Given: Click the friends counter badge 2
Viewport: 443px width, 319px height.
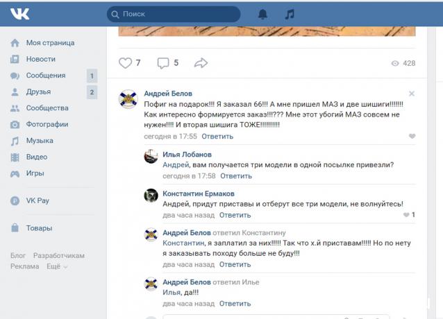Looking at the screenshot, I should pos(92,92).
